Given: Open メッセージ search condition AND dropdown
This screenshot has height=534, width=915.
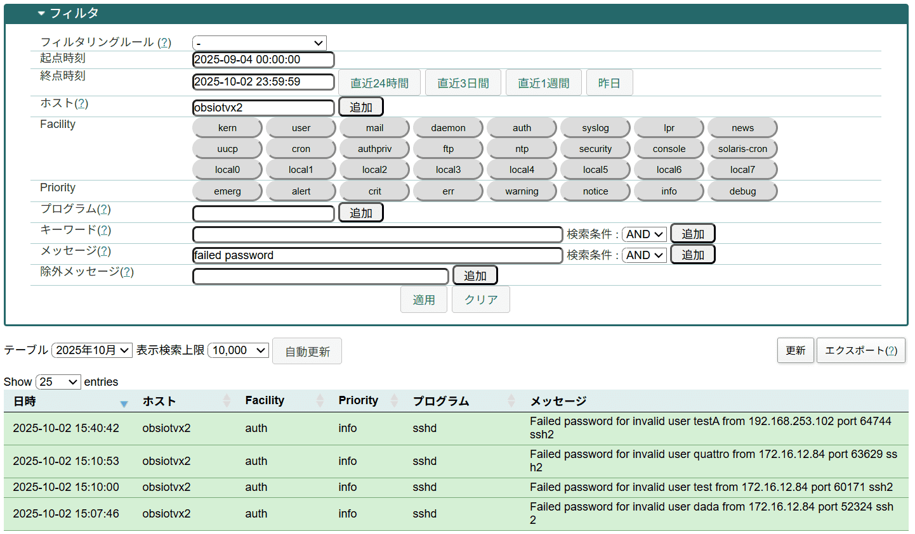Looking at the screenshot, I should (x=644, y=255).
